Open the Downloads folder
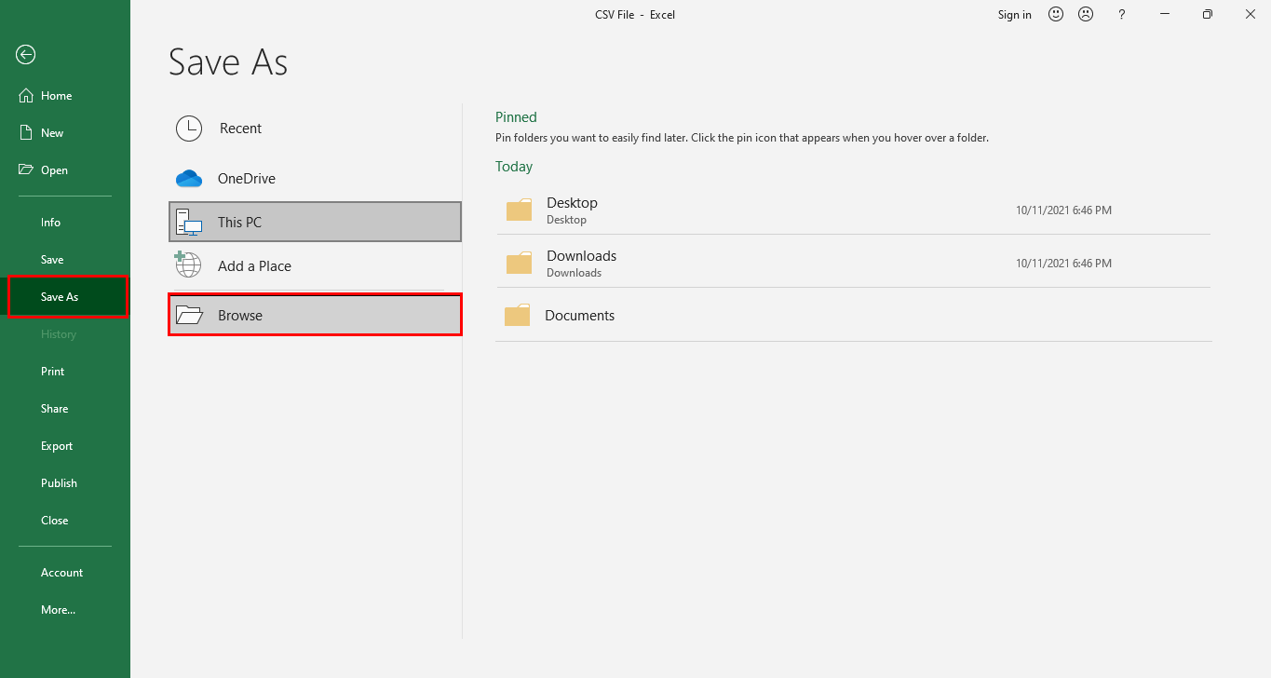Image resolution: width=1271 pixels, height=678 pixels. point(581,262)
